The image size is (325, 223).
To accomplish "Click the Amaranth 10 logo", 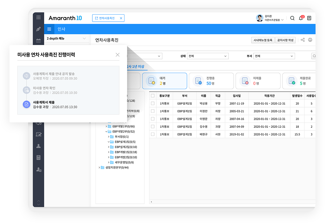I will (65, 18).
